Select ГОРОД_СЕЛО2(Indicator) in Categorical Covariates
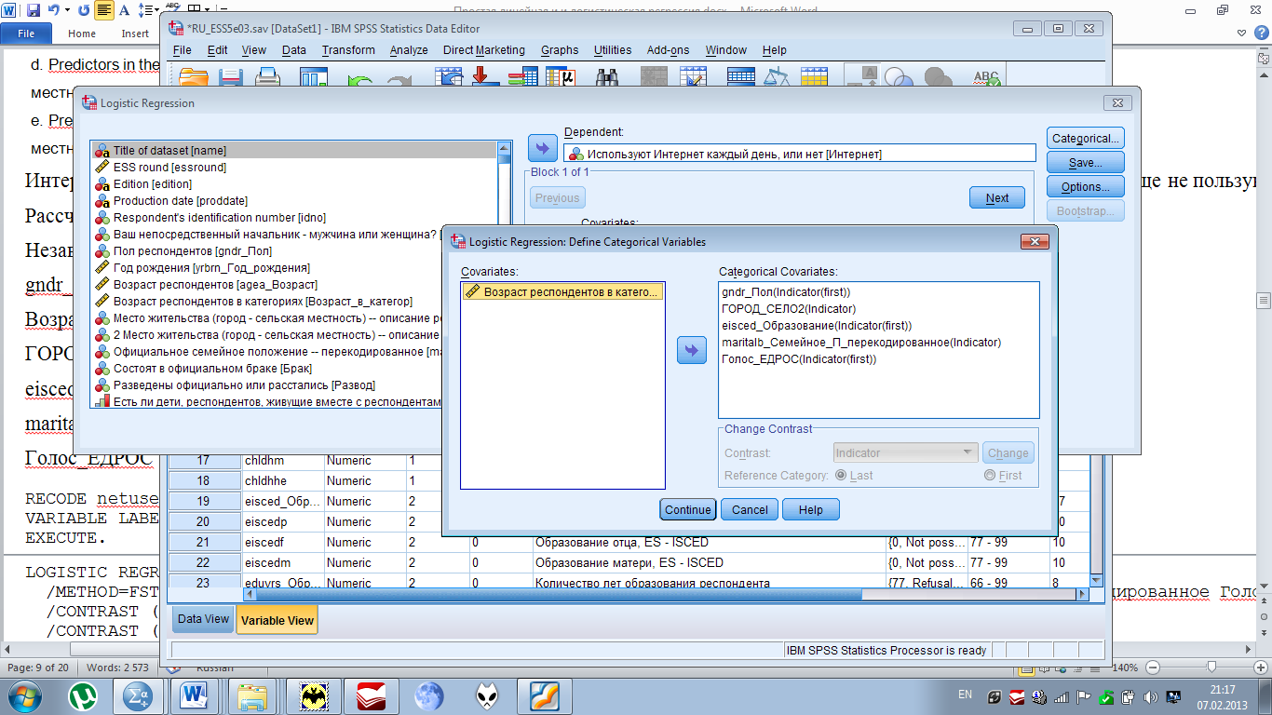The height and width of the screenshot is (715, 1272). [x=789, y=308]
